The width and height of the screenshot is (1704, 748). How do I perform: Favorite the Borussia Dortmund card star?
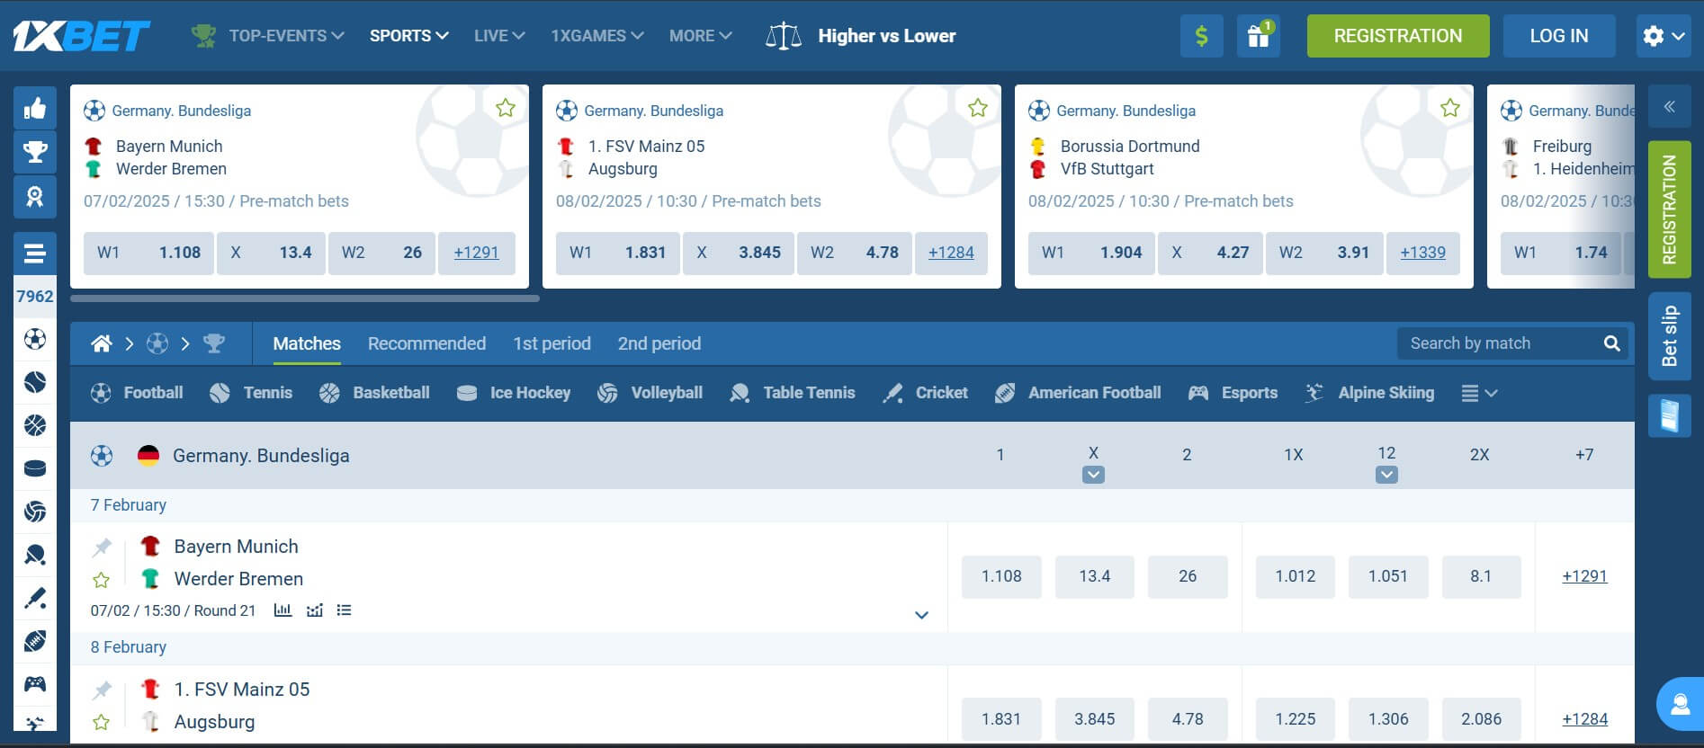tap(1450, 109)
